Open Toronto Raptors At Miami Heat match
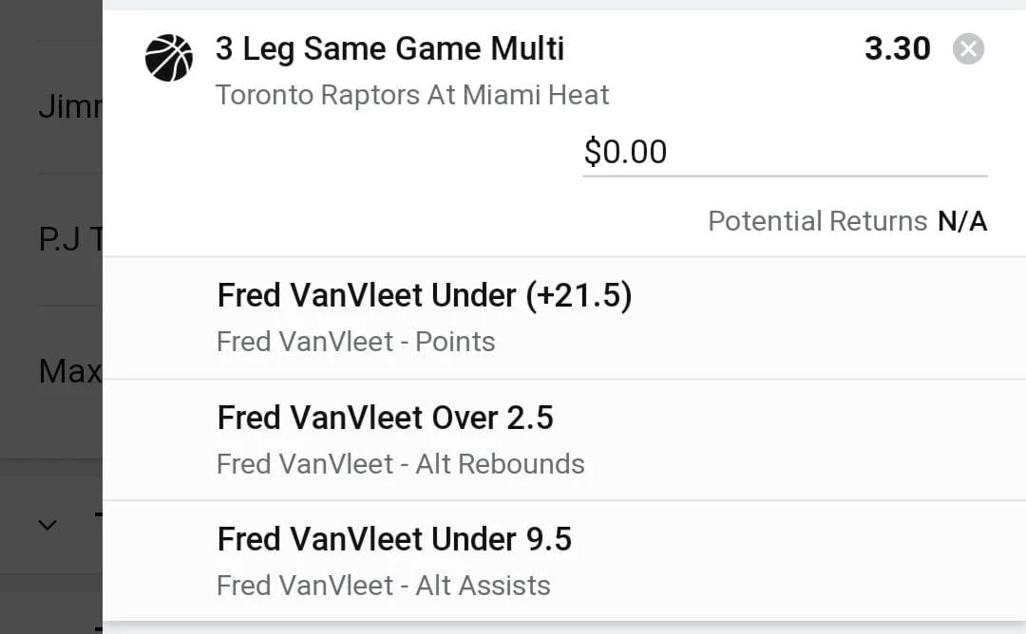 click(412, 96)
